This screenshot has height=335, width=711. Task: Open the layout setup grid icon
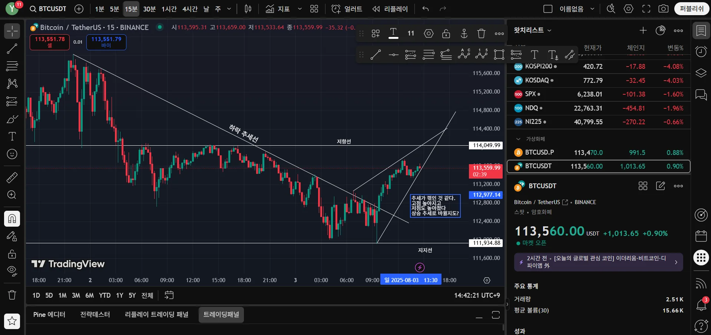coord(314,9)
